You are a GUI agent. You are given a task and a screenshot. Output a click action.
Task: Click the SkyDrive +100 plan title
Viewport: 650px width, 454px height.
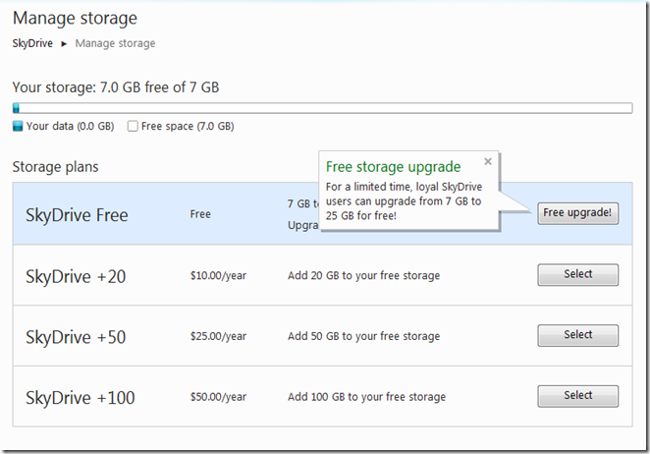coord(80,398)
